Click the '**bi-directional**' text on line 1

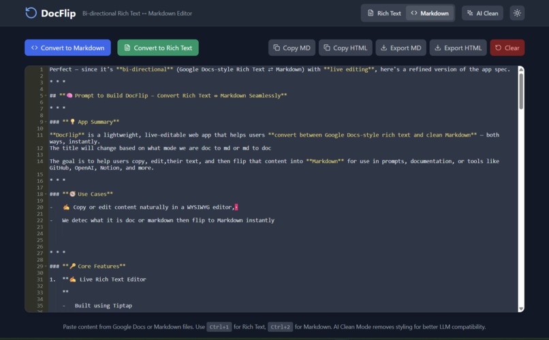point(144,69)
